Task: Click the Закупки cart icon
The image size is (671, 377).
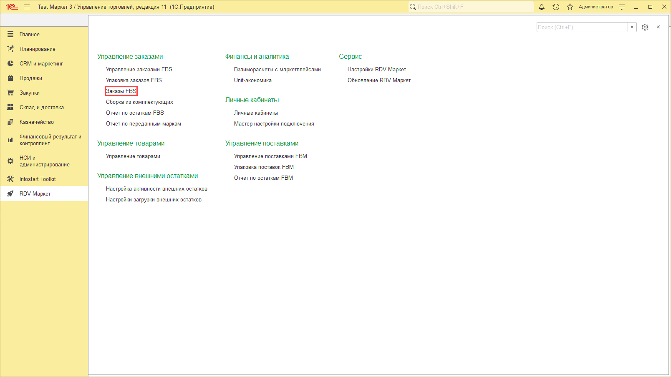Action: [x=10, y=93]
